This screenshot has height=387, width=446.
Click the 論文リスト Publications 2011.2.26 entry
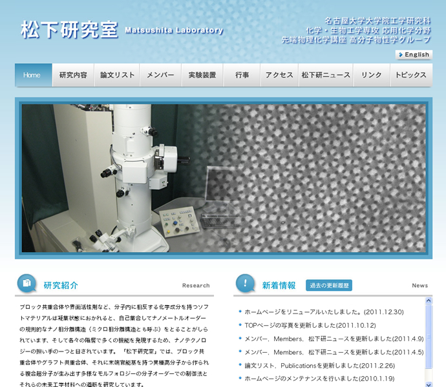(x=320, y=366)
